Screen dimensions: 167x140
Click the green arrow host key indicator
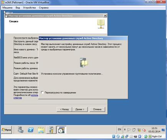pos(150,137)
